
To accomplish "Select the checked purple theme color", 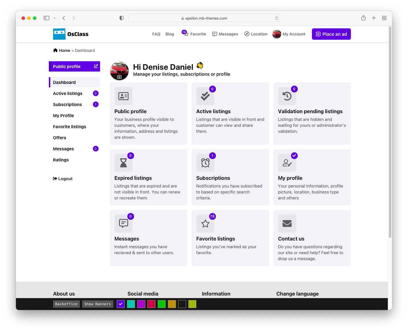I will pyautogui.click(x=121, y=304).
